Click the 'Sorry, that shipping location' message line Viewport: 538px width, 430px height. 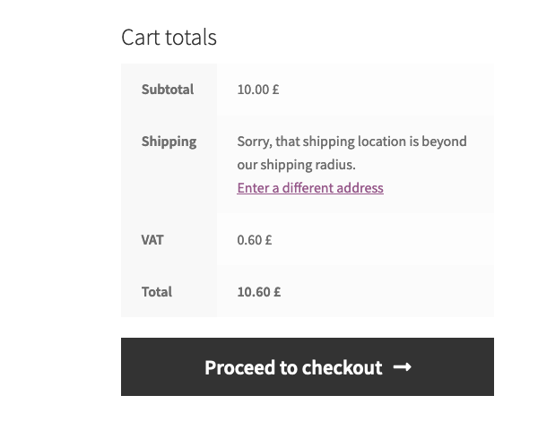point(351,142)
